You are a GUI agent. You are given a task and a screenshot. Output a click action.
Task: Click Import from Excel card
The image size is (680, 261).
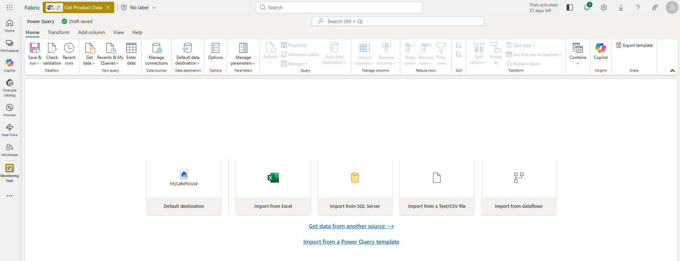[273, 187]
